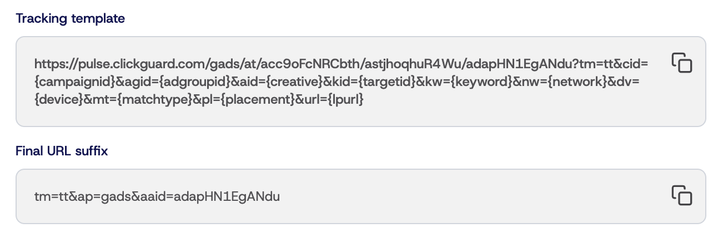The height and width of the screenshot is (243, 723).
Task: Copy the tracking template URL
Action: tap(681, 63)
